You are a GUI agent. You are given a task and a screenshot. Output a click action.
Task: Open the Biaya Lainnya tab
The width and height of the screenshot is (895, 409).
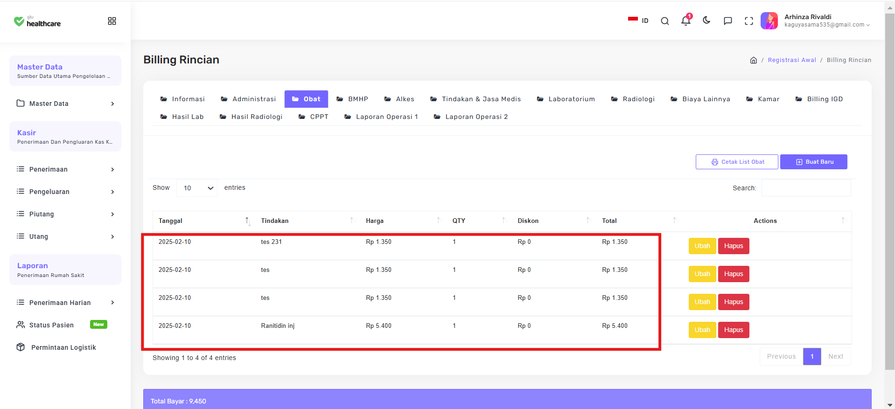pos(700,99)
